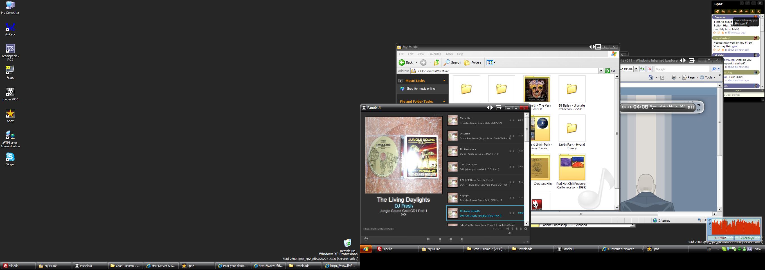Click the Internet Explorer Refresh button
Viewport: 765px width, 270px height.
pos(642,69)
